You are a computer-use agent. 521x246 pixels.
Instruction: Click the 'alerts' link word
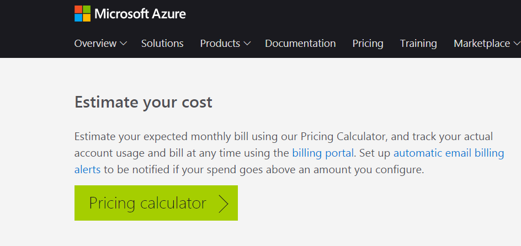pos(87,169)
